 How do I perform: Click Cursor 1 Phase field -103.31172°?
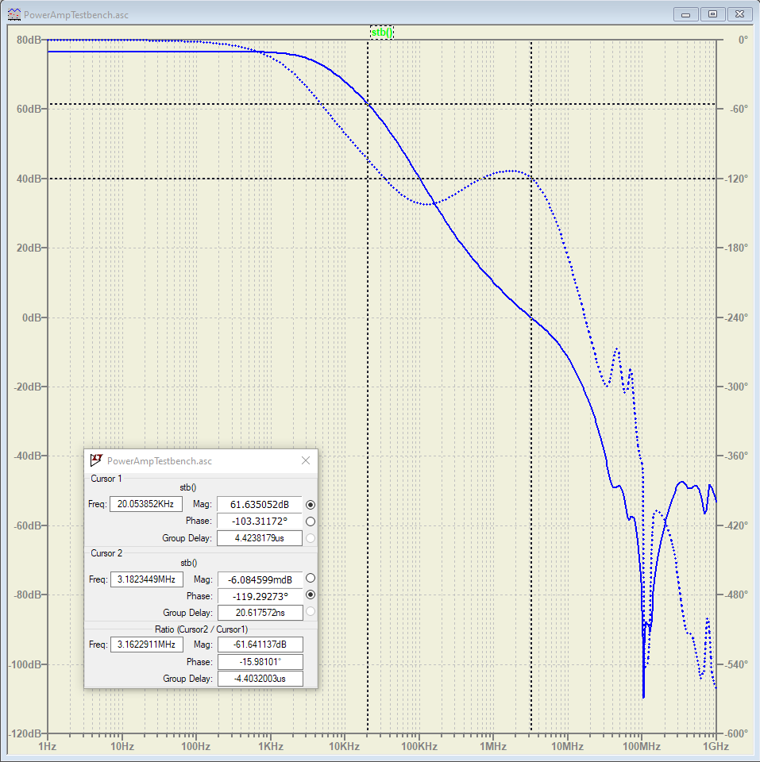260,521
